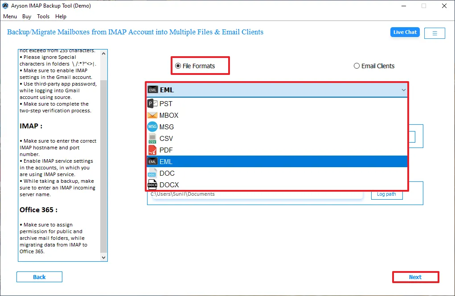Click the PST Outlook icon in the list

pos(152,103)
